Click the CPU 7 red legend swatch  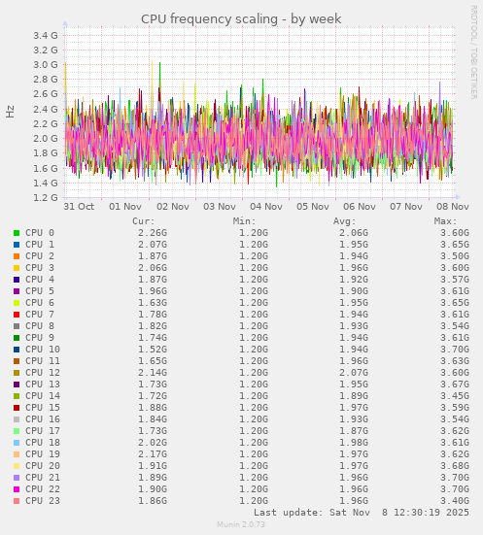point(17,315)
